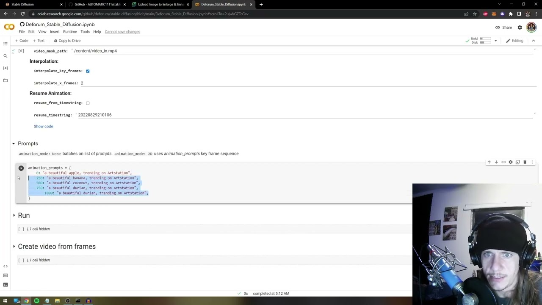Open the RAM/Disk connection dropdown

[x=495, y=41]
